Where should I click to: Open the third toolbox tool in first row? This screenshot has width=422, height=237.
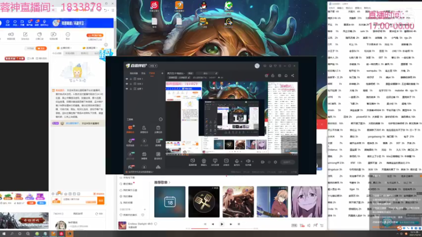(158, 129)
